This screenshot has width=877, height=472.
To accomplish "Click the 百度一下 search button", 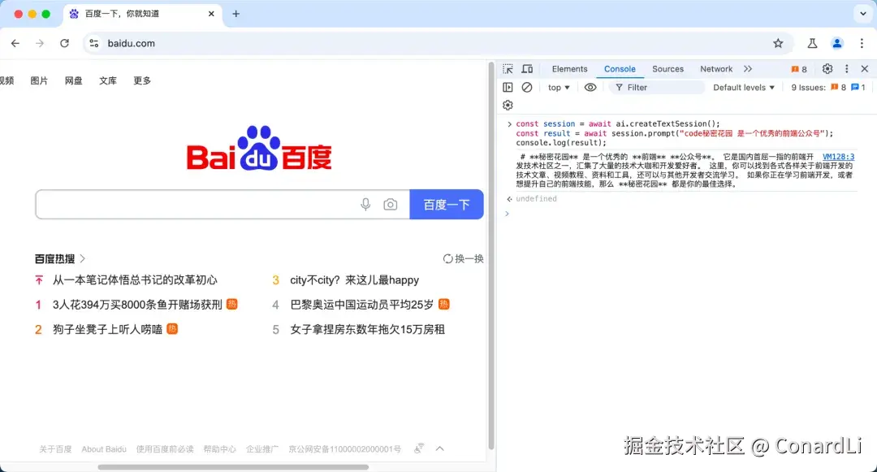I will pos(447,205).
